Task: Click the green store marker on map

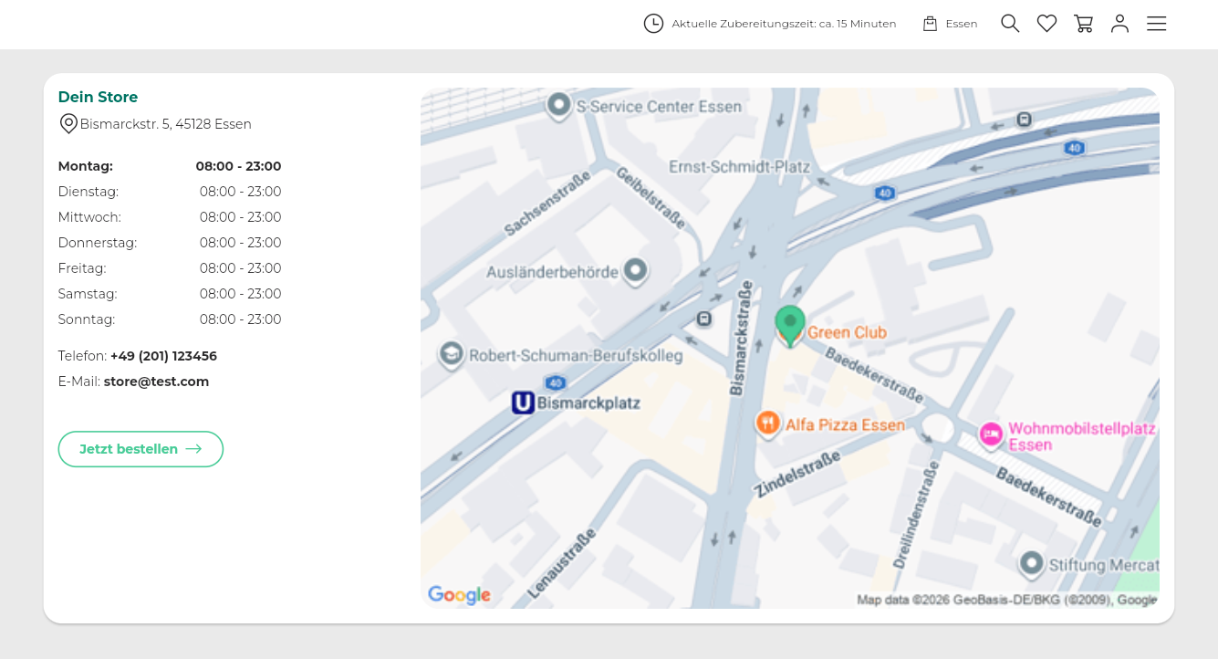Action: coord(790,324)
